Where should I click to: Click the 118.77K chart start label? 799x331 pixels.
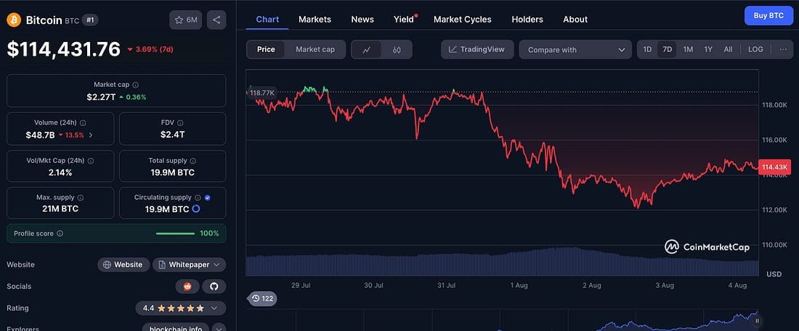coord(262,93)
